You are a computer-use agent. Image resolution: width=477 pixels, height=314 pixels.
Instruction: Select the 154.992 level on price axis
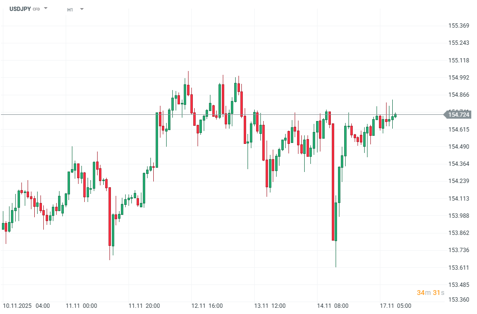click(x=459, y=78)
